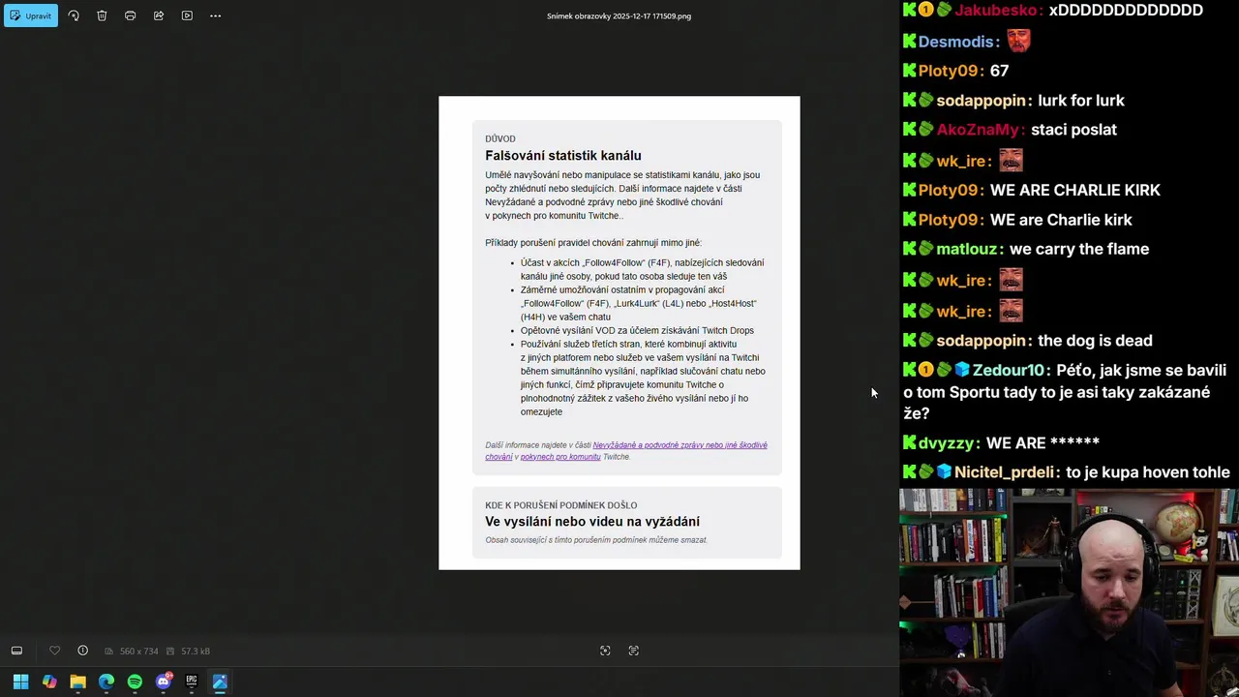
Task: Mark image as favorite with heart icon
Action: tap(54, 651)
